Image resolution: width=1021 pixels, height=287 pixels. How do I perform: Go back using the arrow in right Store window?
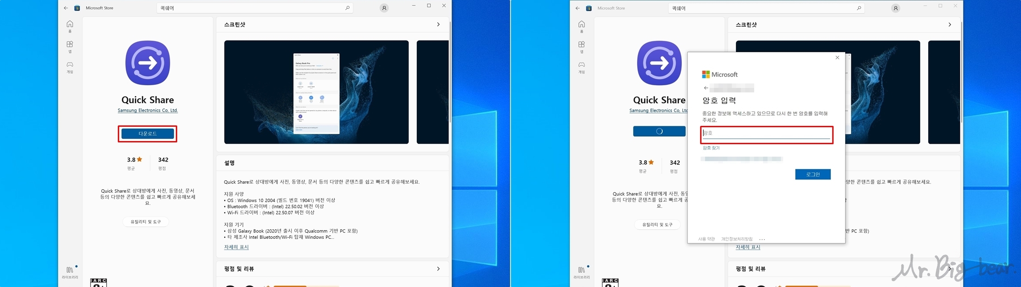[577, 8]
